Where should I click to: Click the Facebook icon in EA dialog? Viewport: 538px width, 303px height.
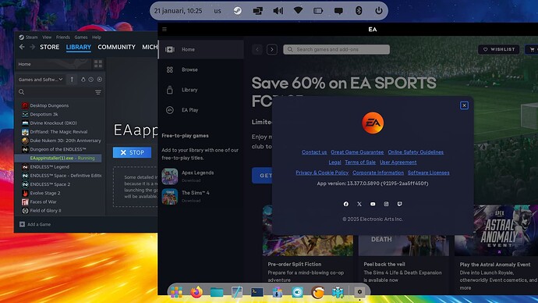coord(346,204)
